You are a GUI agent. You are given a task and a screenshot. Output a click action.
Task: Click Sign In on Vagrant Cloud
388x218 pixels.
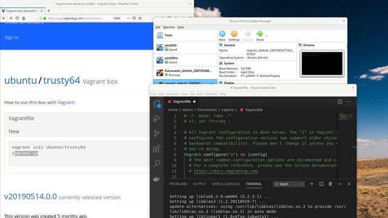tap(12, 38)
